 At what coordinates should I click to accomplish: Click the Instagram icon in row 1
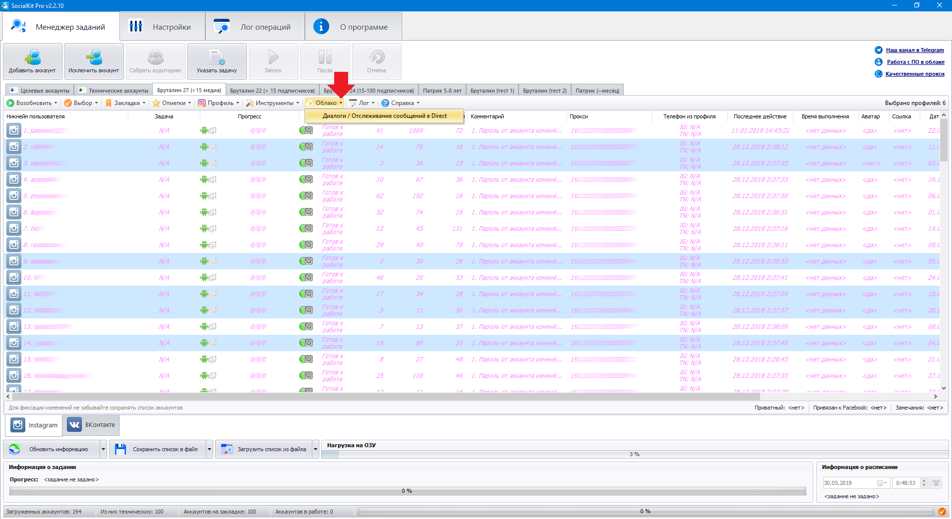click(14, 131)
